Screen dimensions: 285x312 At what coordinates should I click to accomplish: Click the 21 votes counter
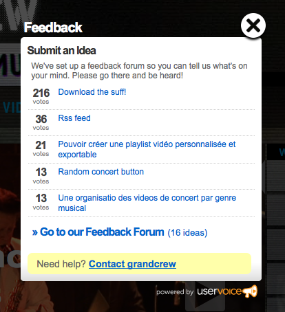tap(41, 148)
